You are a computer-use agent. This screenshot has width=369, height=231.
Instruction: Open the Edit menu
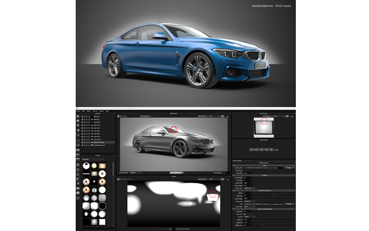83,111
